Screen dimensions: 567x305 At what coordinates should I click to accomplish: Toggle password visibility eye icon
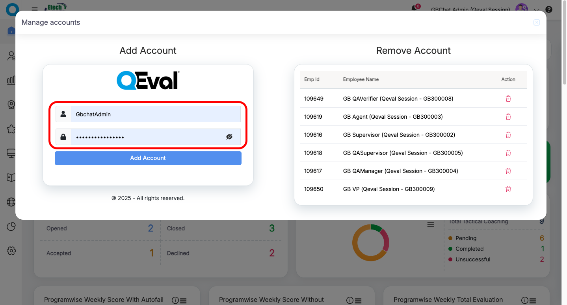coord(229,137)
